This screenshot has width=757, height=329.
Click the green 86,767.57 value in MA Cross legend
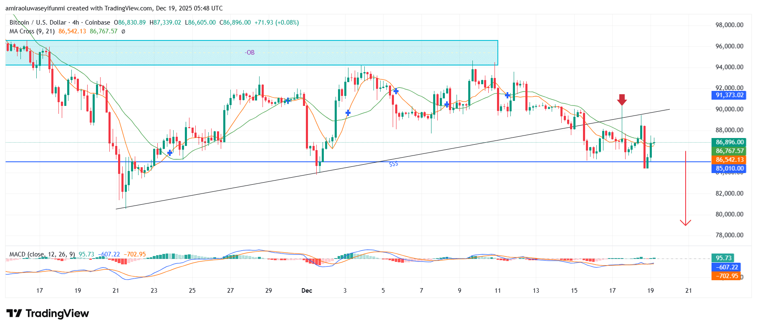pos(103,31)
